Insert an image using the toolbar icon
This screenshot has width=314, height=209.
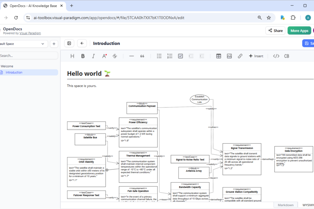tap(229, 56)
